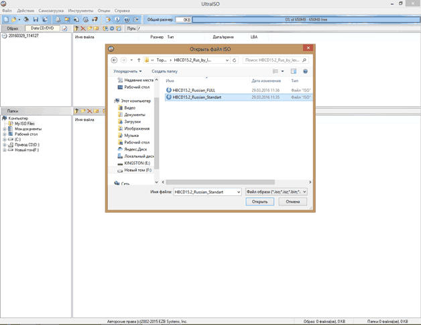Click the 0% of 650MB capacity bar
Screen dimensions: 421x325
pos(306,19)
